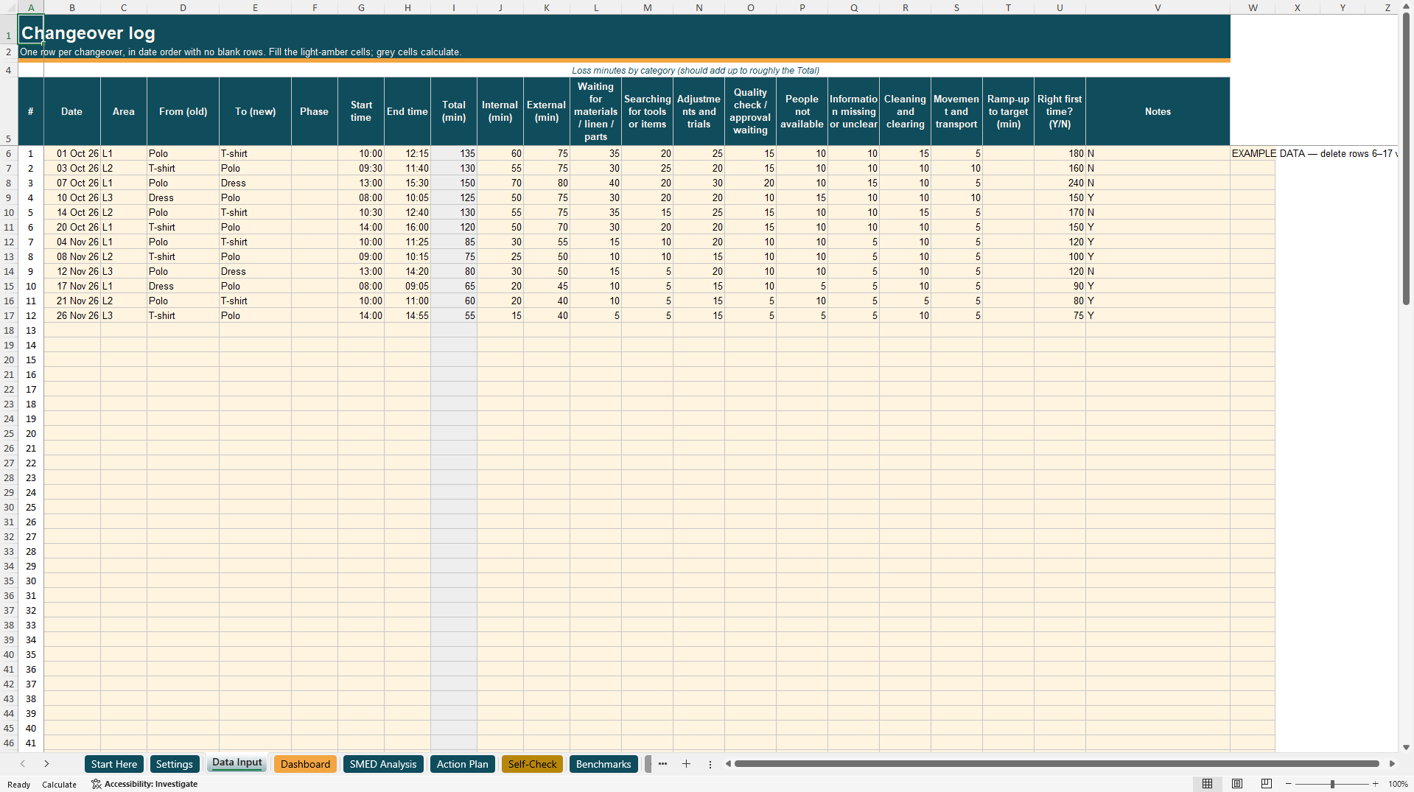
Task: Switch to the Dashboard sheet tab
Action: pyautogui.click(x=305, y=764)
